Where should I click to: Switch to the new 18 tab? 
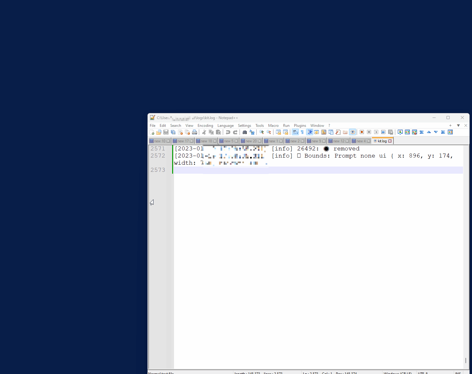tap(206, 141)
